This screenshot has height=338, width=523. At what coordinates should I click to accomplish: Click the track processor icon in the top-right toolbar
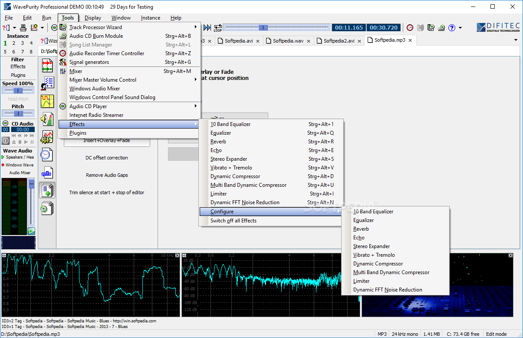point(431,28)
